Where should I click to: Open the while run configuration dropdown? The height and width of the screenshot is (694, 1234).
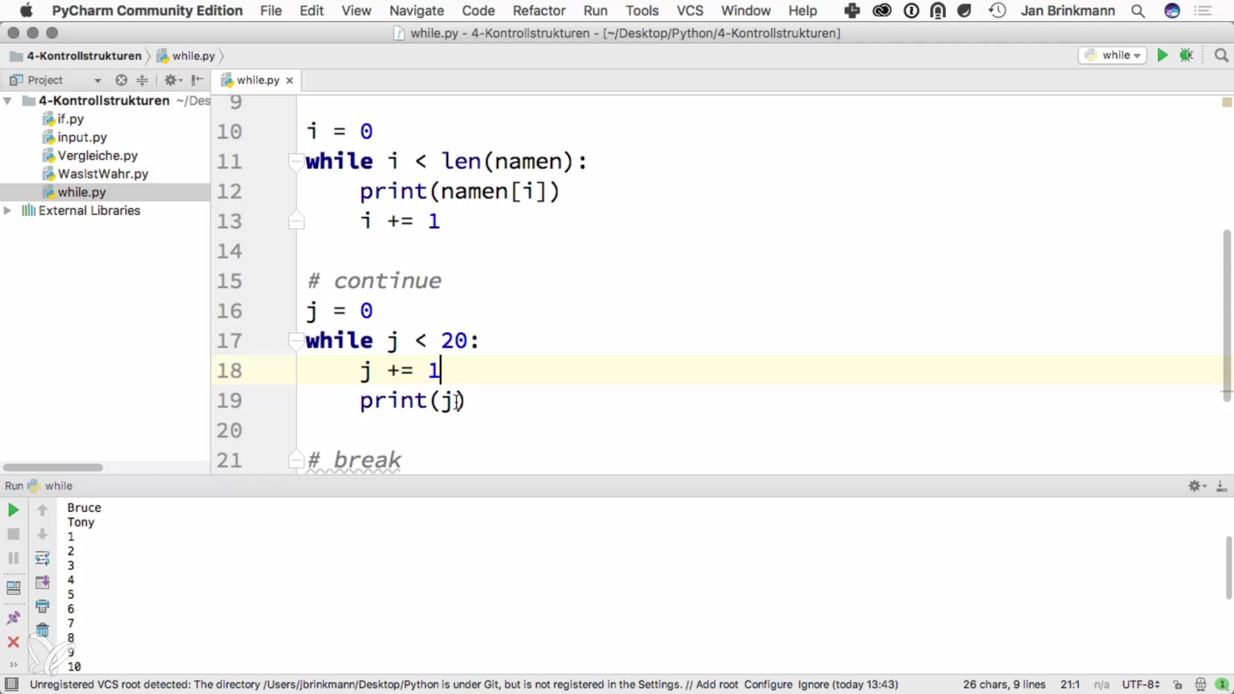[x=1113, y=56]
